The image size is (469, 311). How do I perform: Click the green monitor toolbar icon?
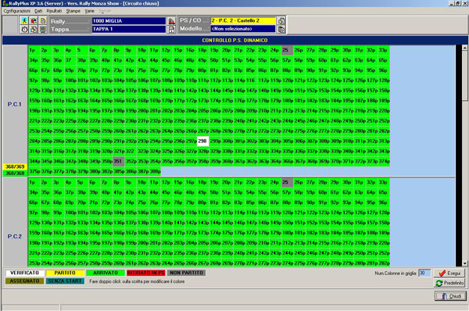pyautogui.click(x=43, y=29)
